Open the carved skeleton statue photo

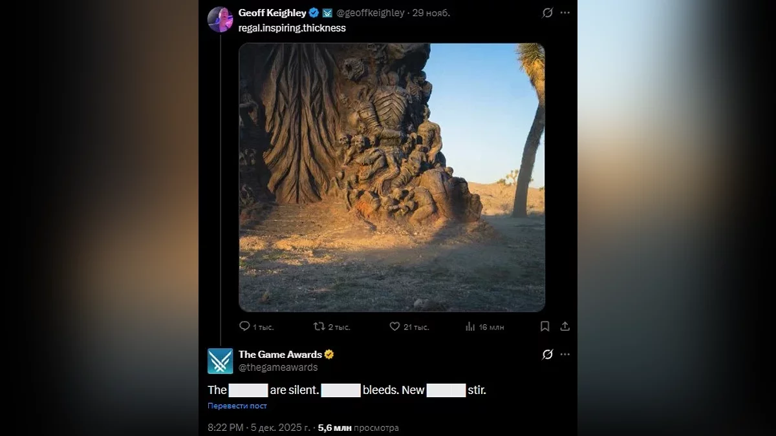[391, 177]
